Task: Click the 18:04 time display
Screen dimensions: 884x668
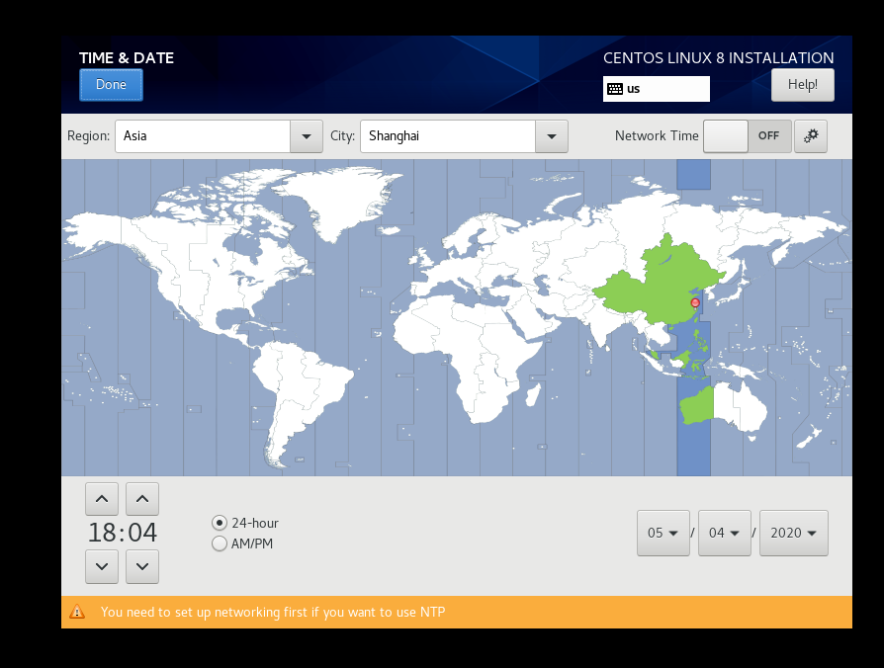Action: point(123,533)
